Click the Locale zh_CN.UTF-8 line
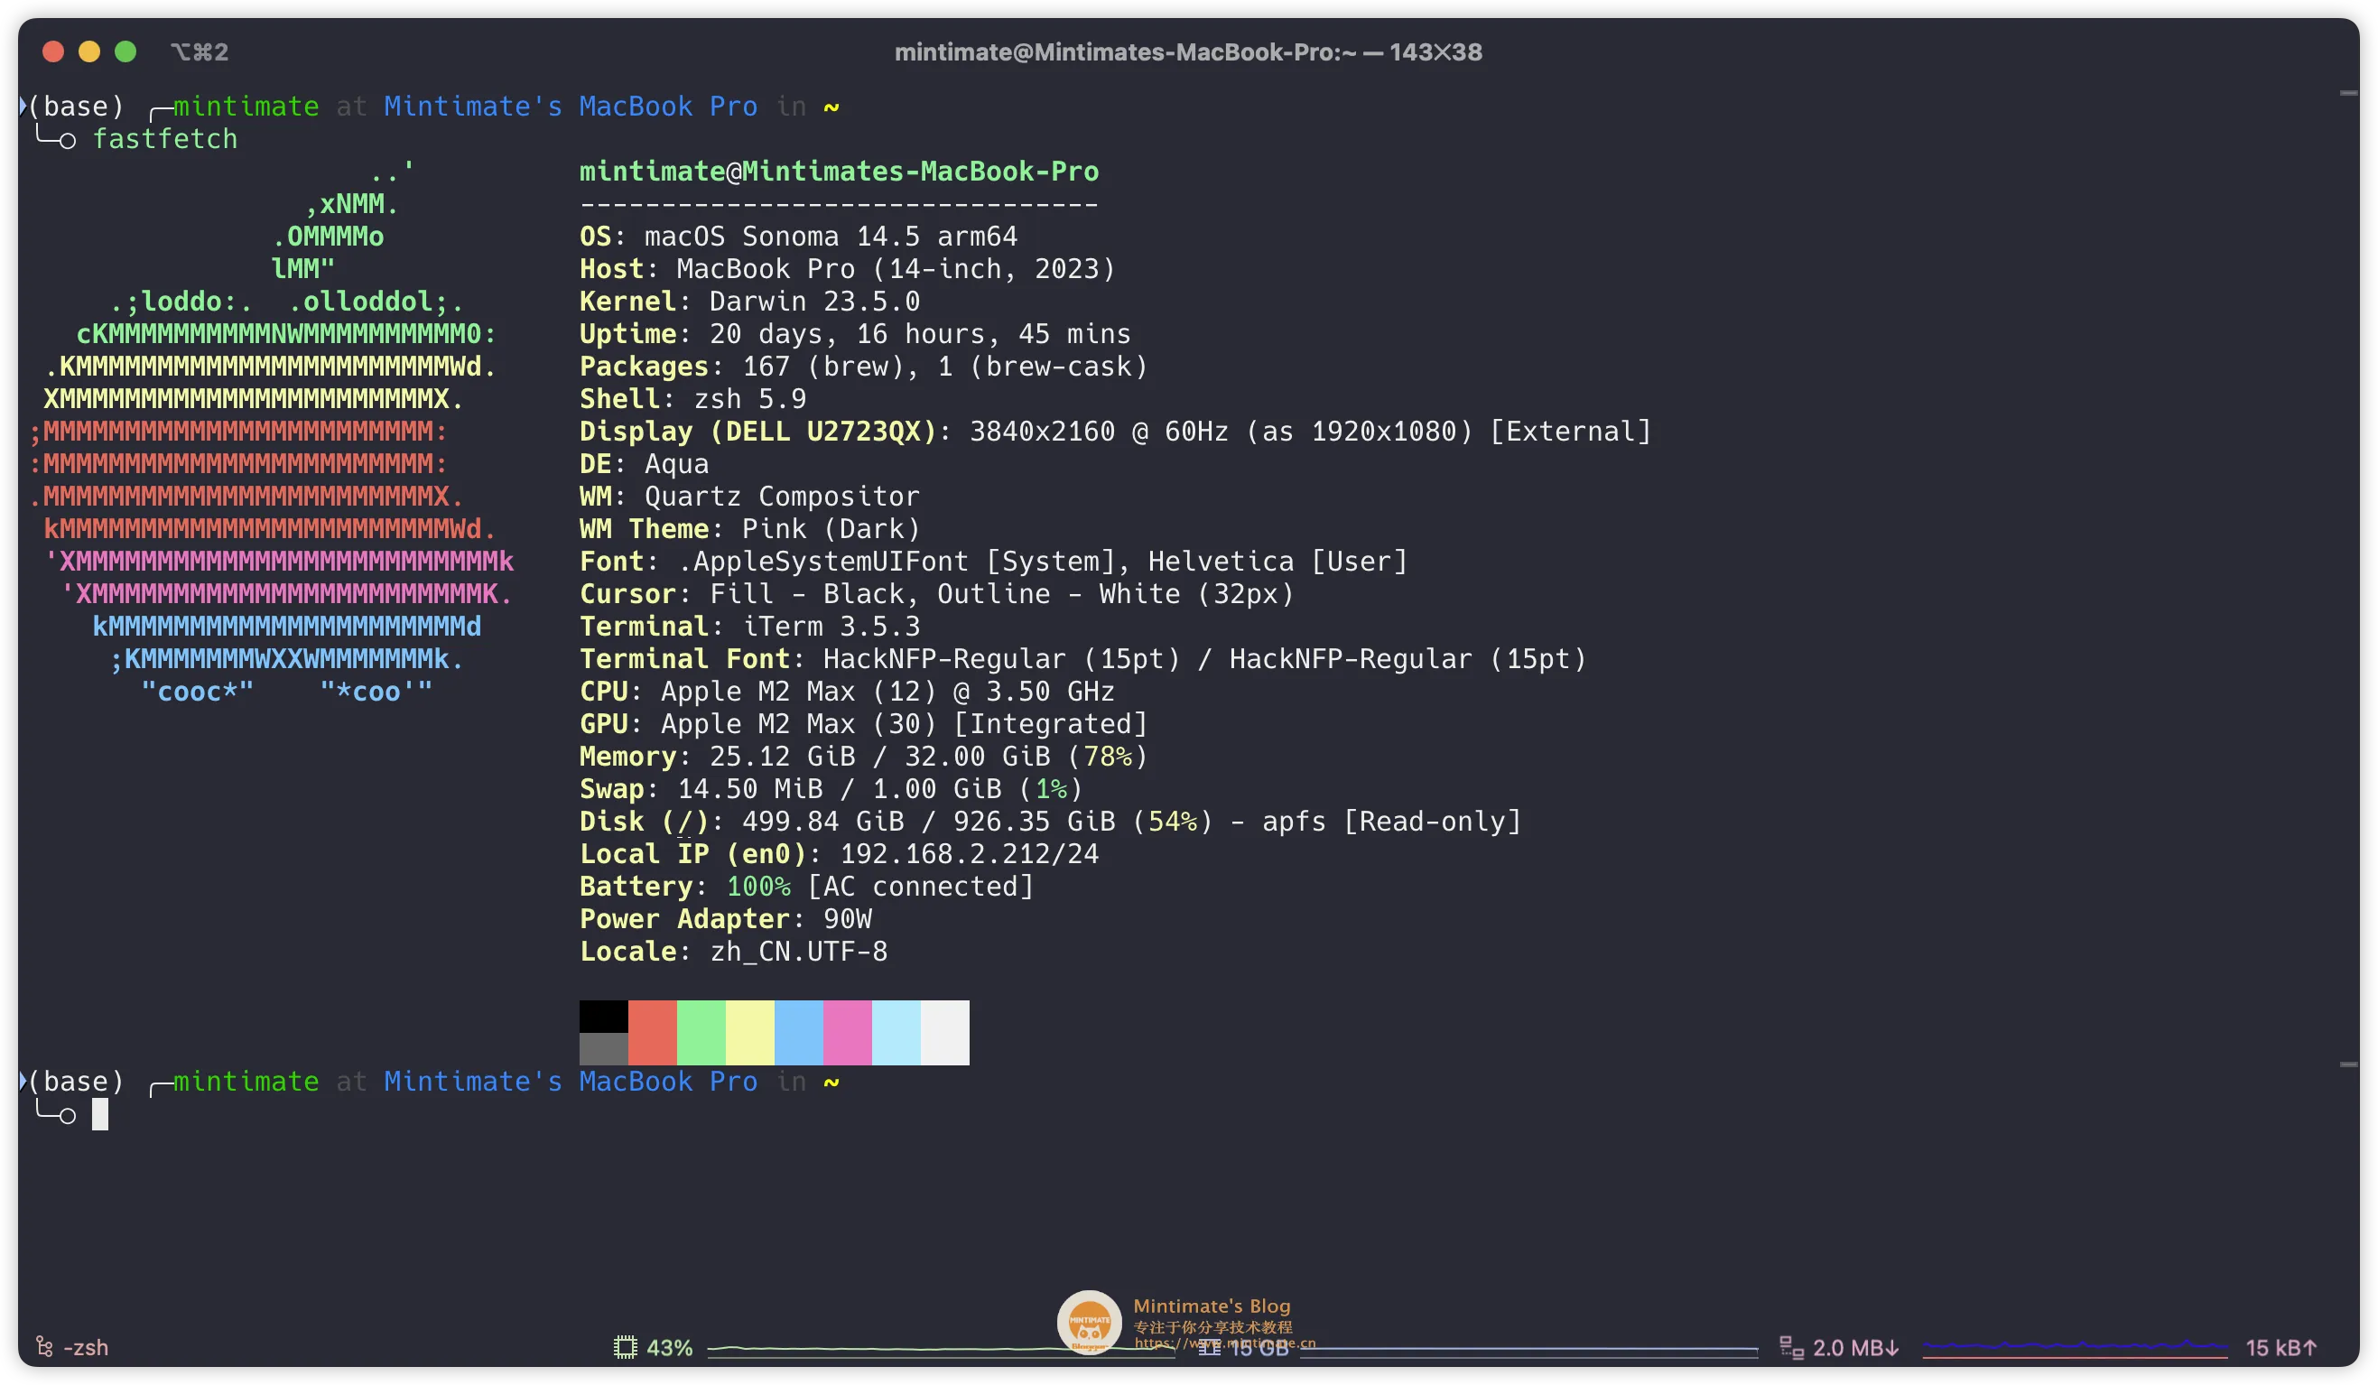The image size is (2378, 1385). click(x=733, y=951)
